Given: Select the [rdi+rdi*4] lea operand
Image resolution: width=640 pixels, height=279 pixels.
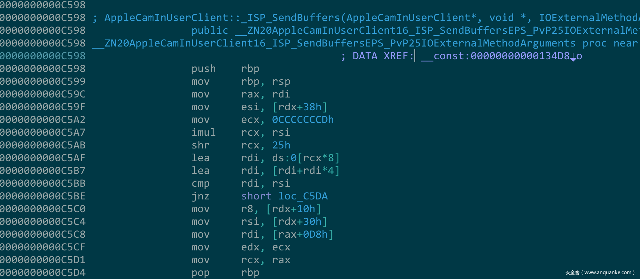Looking at the screenshot, I should [306, 171].
